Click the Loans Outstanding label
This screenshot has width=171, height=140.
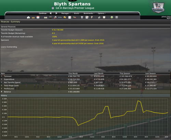[x=9, y=47]
